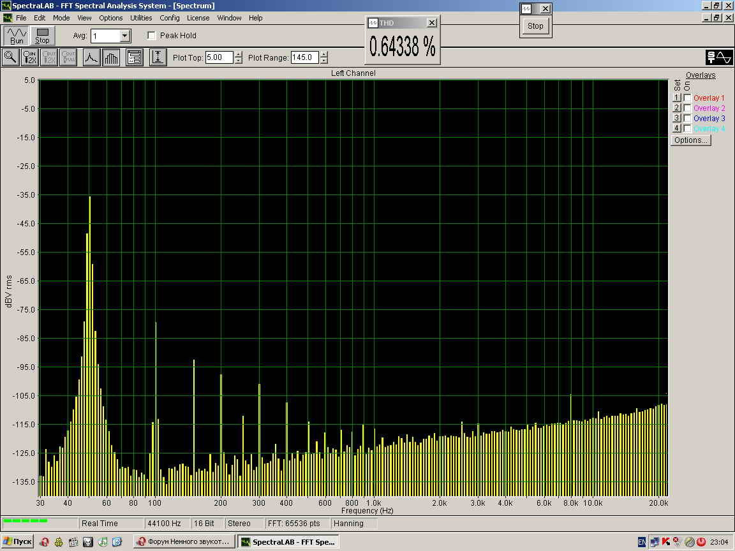Click the signal generator ST icon

[x=719, y=57]
